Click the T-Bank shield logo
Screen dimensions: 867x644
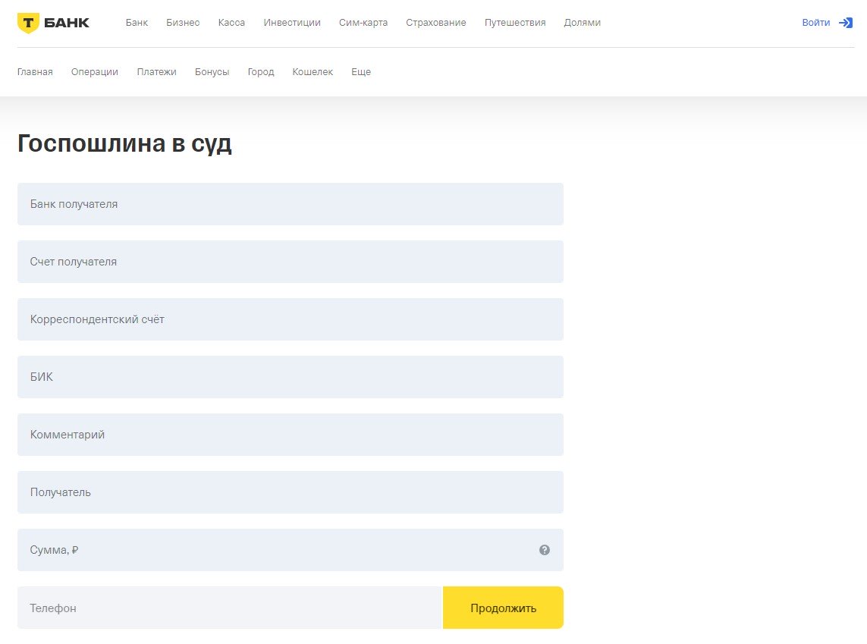tap(27, 23)
